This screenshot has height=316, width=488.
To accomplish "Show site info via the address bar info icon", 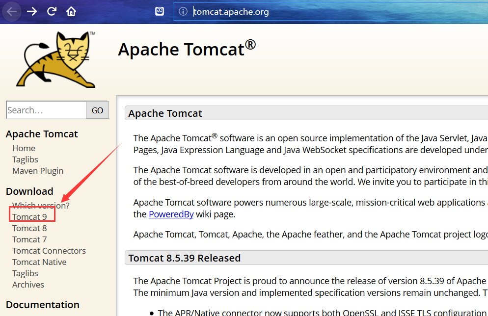I will (183, 11).
